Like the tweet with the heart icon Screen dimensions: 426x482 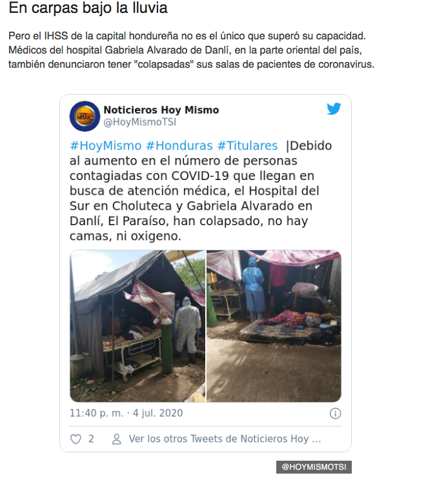(76, 439)
